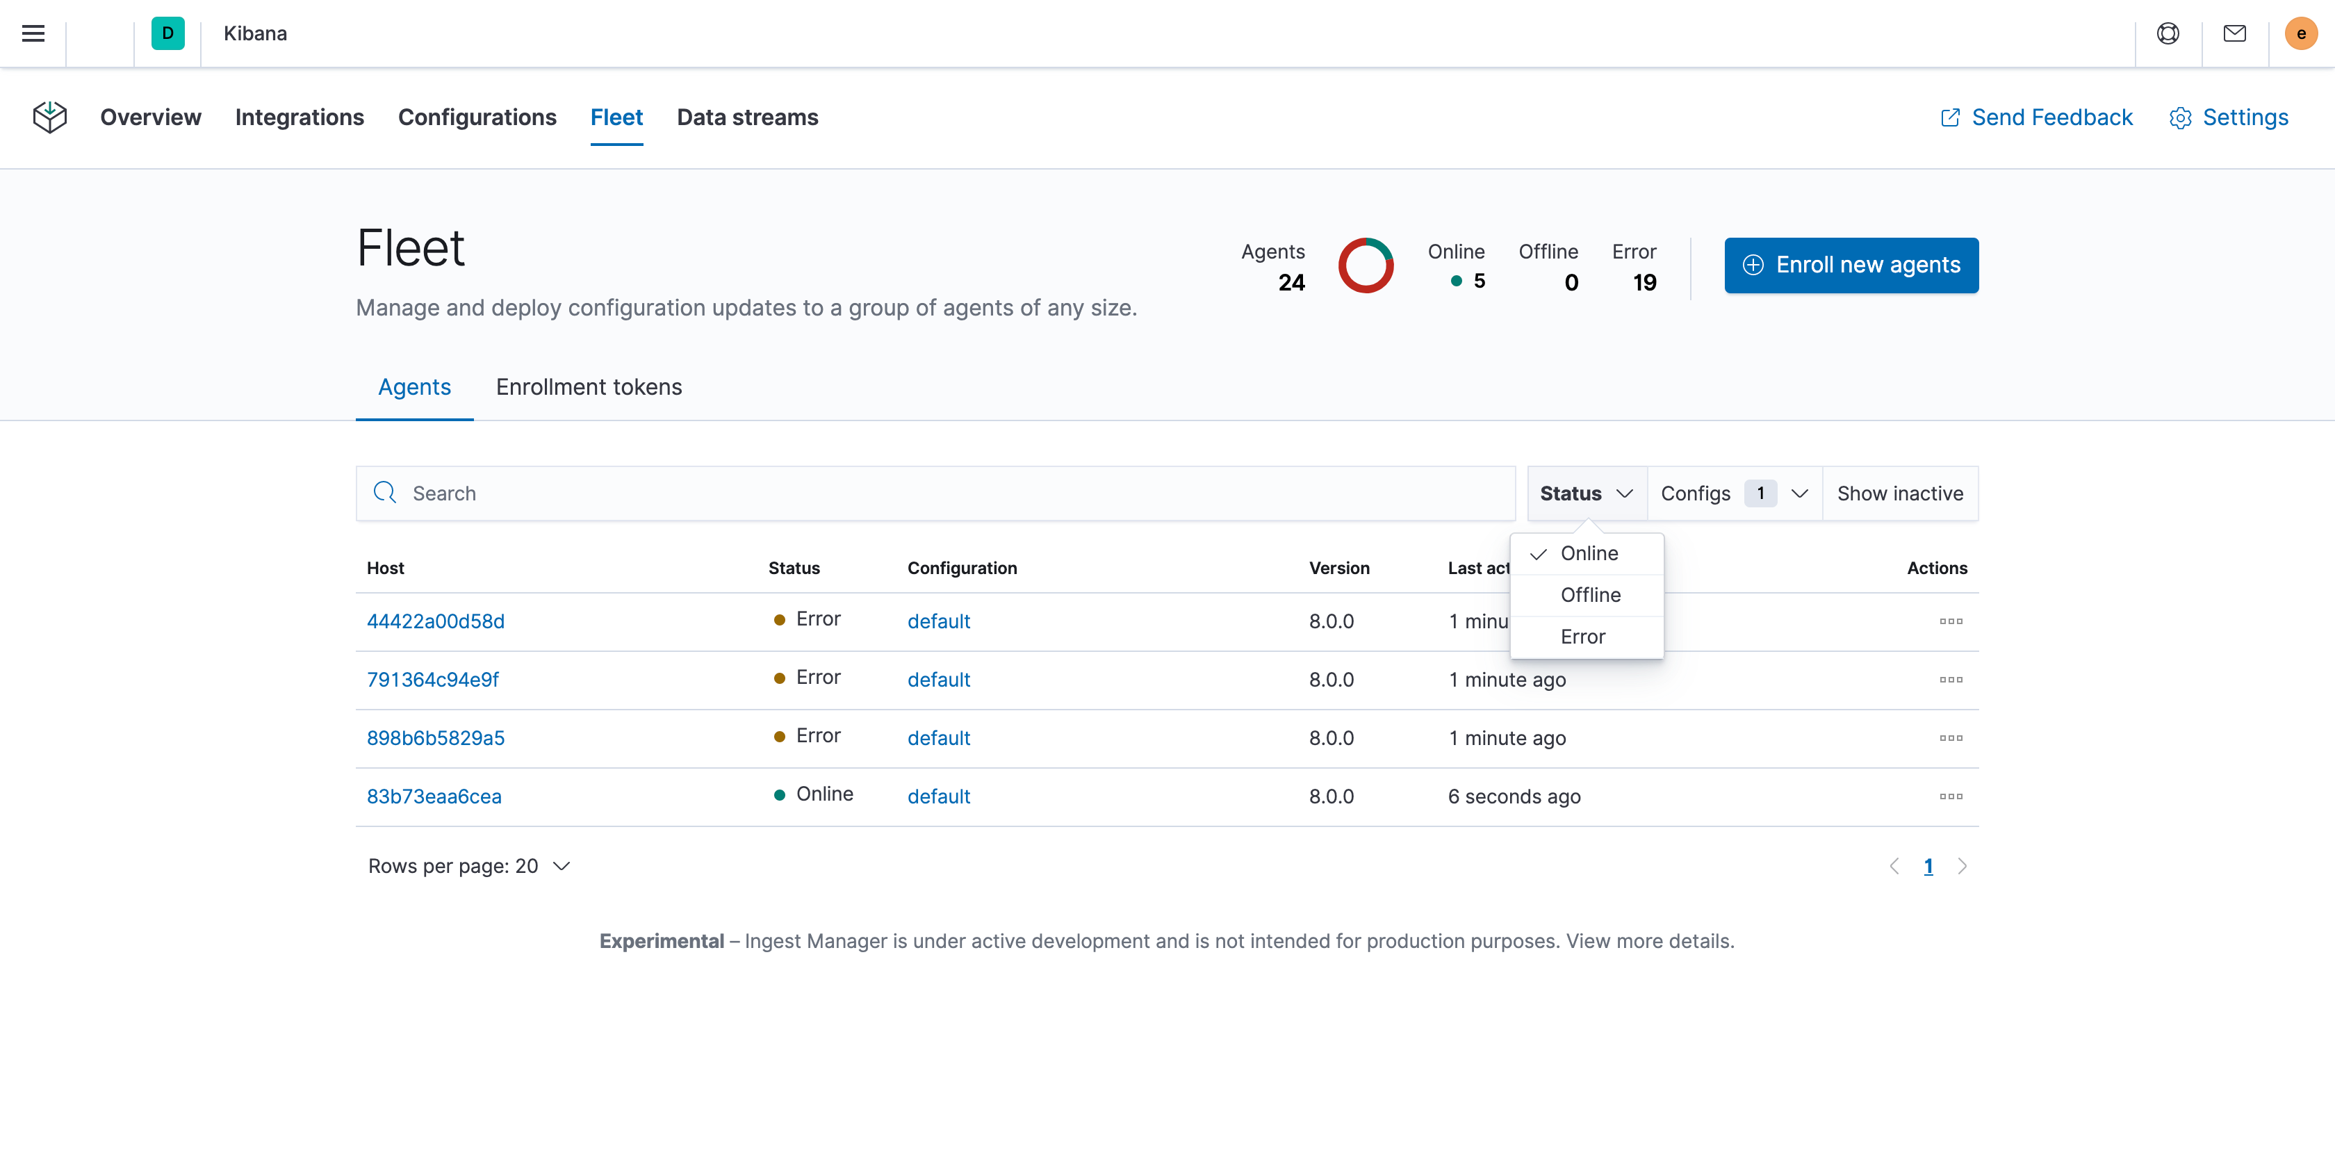Open actions menu for host 44422a00d58d
The height and width of the screenshot is (1169, 2335).
pyautogui.click(x=1951, y=621)
